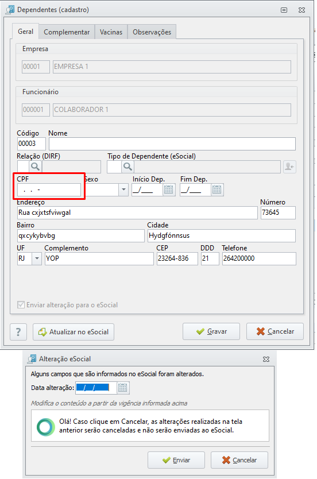Open the Observações tab
317x479 pixels.
click(152, 32)
